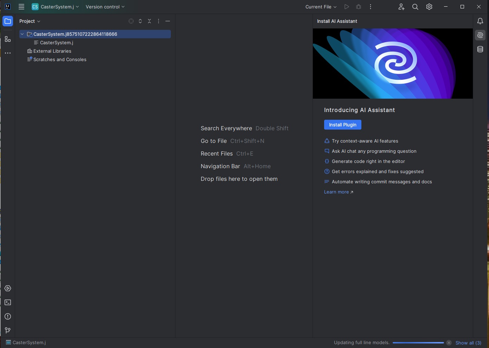Screen dimensions: 489x348
Task: Click Show all (3) background tasks
Action: pos(469,343)
